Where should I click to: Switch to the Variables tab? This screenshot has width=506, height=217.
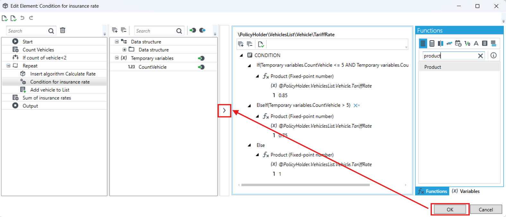click(x=466, y=191)
